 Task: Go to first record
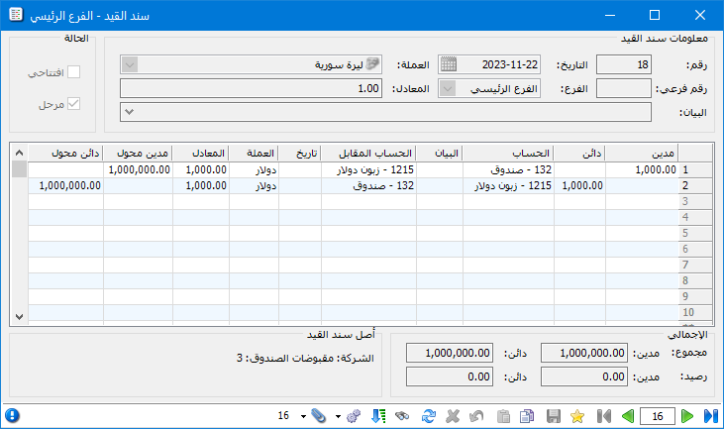click(604, 416)
